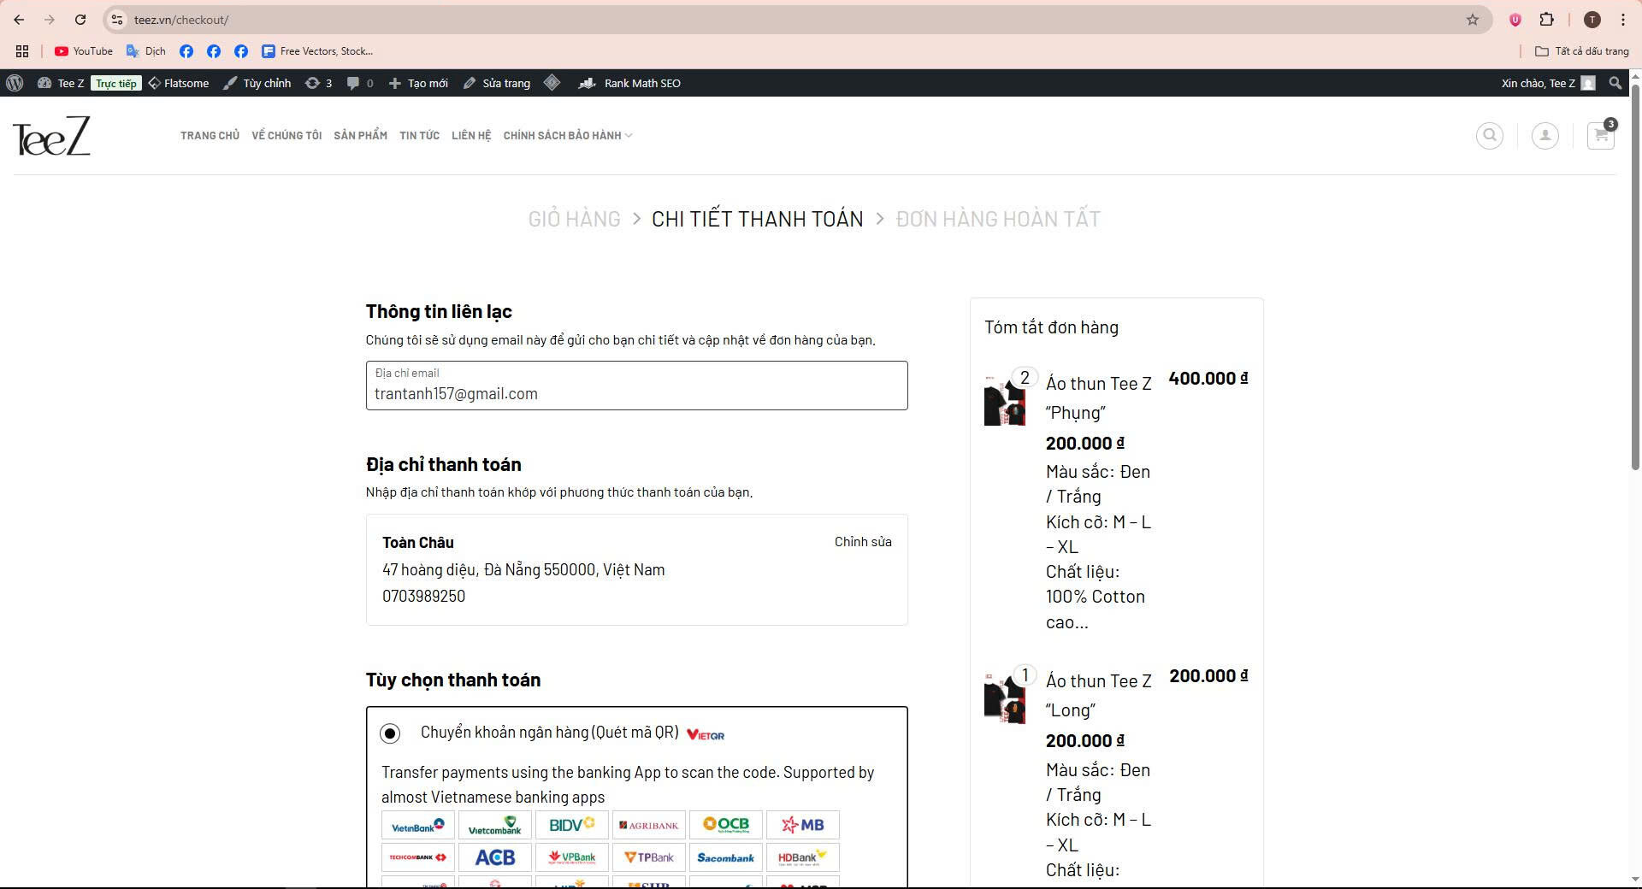This screenshot has height=889, width=1642.
Task: Open the Tin tức menu item
Action: pos(419,136)
